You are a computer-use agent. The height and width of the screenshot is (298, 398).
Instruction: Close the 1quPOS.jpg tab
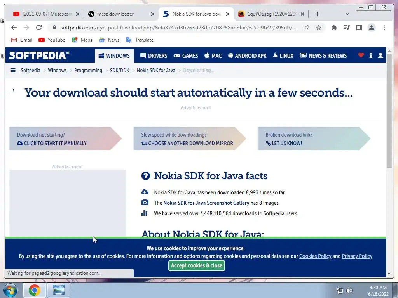pos(302,14)
